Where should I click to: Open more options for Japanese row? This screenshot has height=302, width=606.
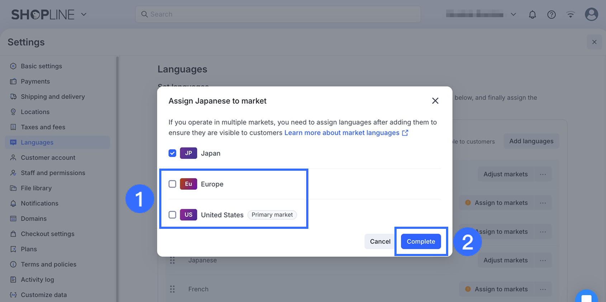(x=543, y=260)
